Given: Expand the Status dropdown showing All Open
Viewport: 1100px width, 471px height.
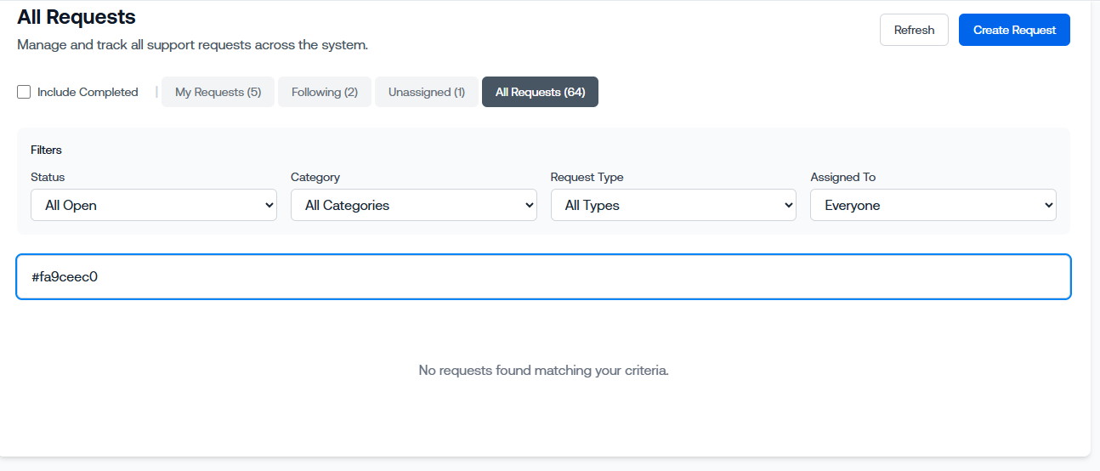Looking at the screenshot, I should pos(153,205).
